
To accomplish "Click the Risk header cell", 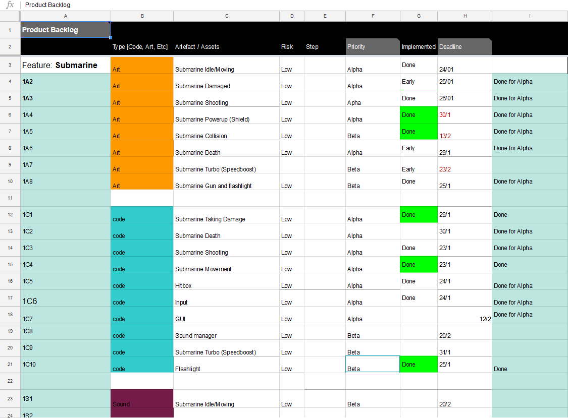I will coord(292,46).
